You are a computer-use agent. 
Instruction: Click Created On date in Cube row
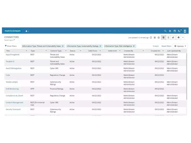(x=159, y=75)
